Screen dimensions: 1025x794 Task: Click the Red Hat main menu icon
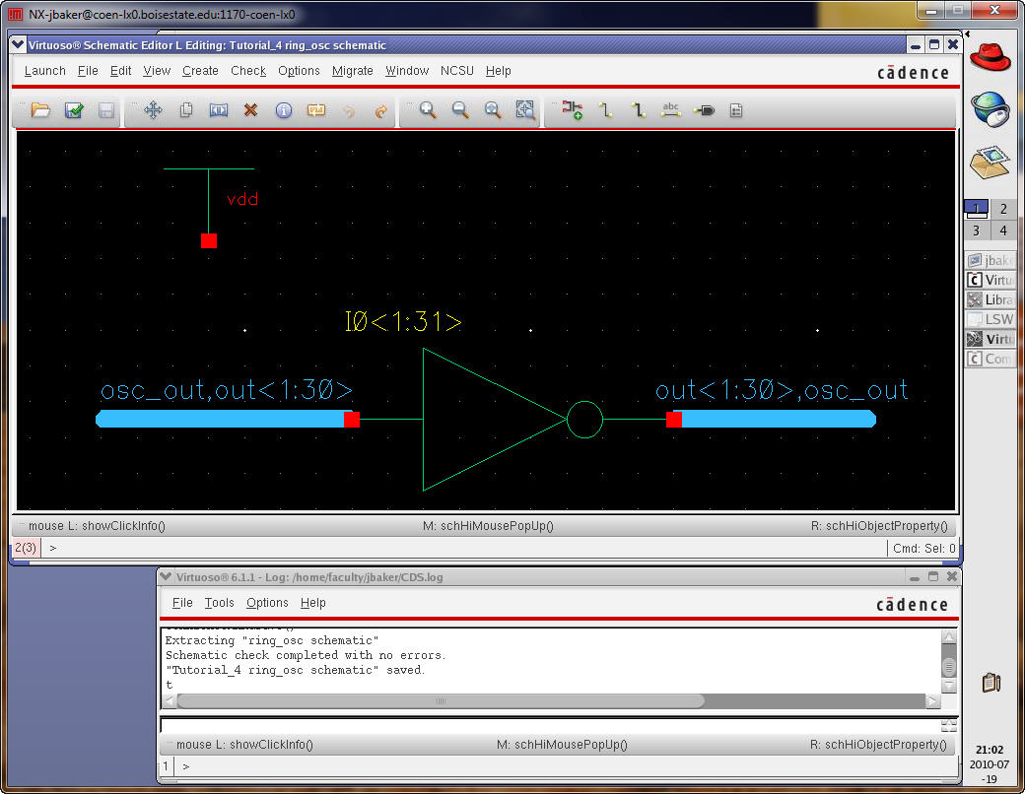coord(991,58)
